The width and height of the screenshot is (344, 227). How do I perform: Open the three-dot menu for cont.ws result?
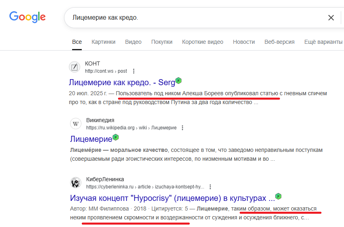click(x=134, y=71)
